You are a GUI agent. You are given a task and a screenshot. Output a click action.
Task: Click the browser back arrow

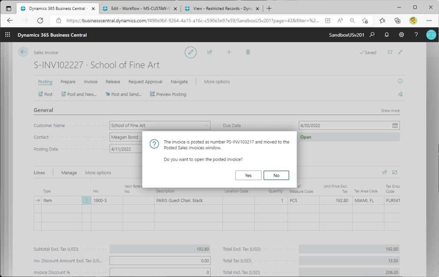coord(10,21)
